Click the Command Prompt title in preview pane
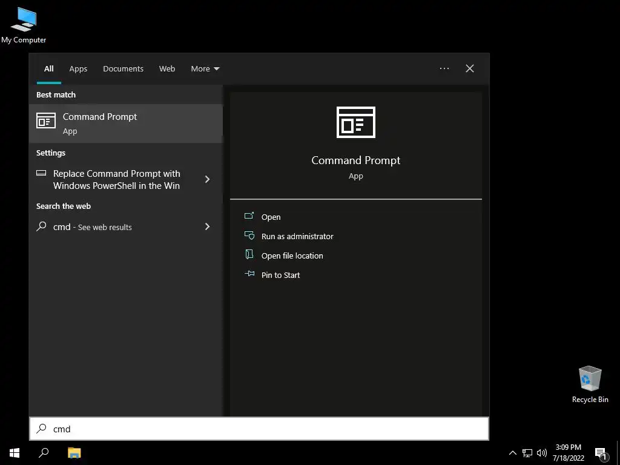This screenshot has height=465, width=620. pyautogui.click(x=355, y=160)
